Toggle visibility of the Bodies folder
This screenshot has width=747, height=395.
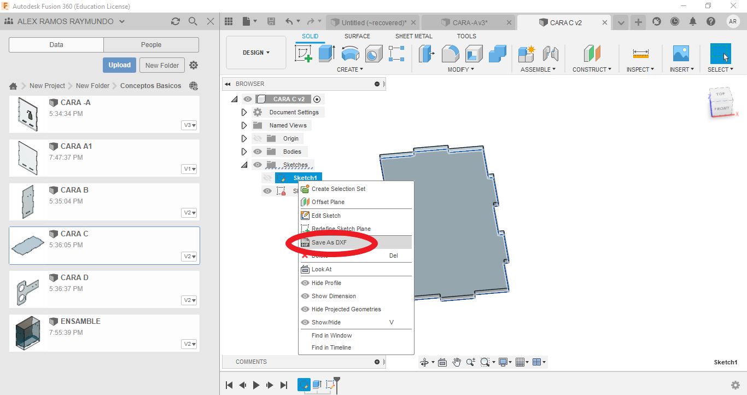tap(258, 152)
